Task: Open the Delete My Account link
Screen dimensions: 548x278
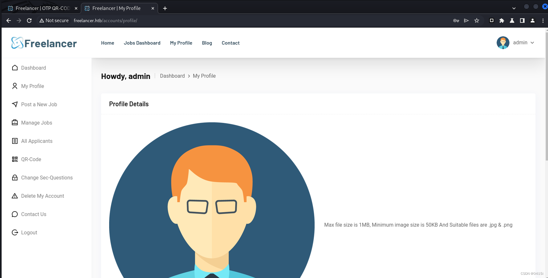Action: (x=43, y=196)
